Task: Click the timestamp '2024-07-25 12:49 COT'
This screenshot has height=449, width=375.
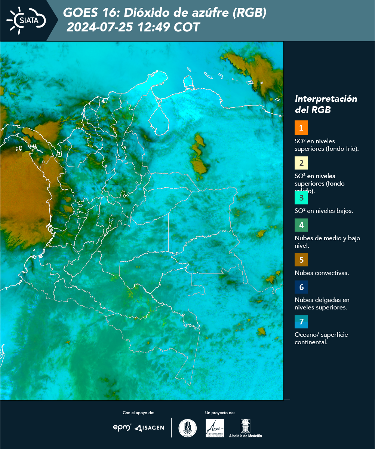Action: click(133, 28)
